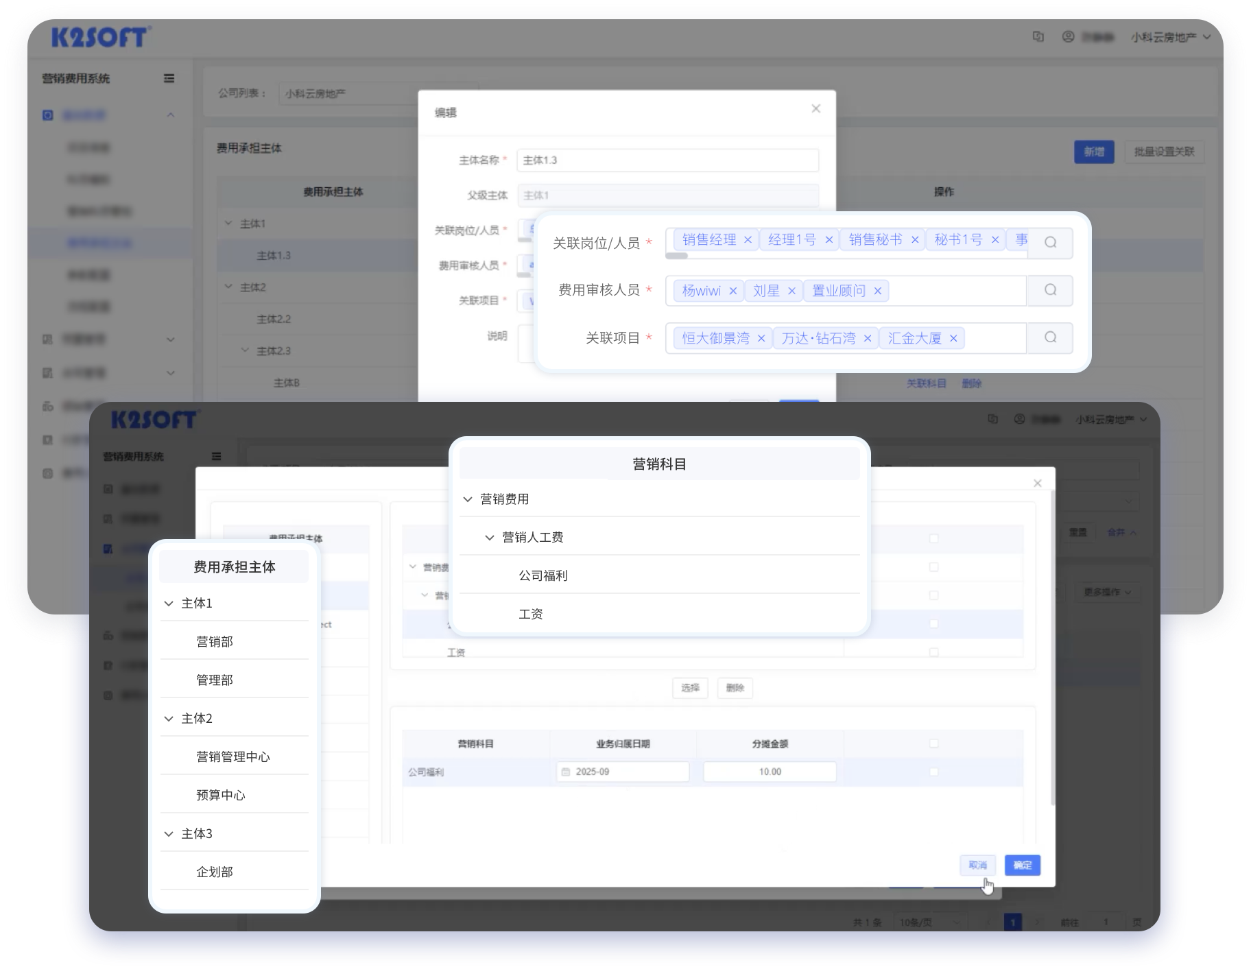The width and height of the screenshot is (1251, 967).
Task: Click the 新增 button
Action: [x=1093, y=152]
